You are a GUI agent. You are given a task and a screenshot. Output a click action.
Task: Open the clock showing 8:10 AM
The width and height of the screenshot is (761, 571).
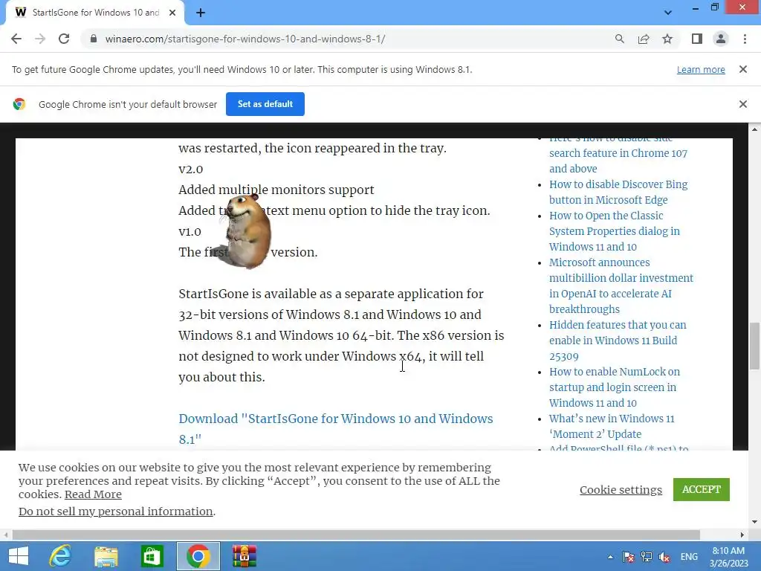pyautogui.click(x=728, y=557)
